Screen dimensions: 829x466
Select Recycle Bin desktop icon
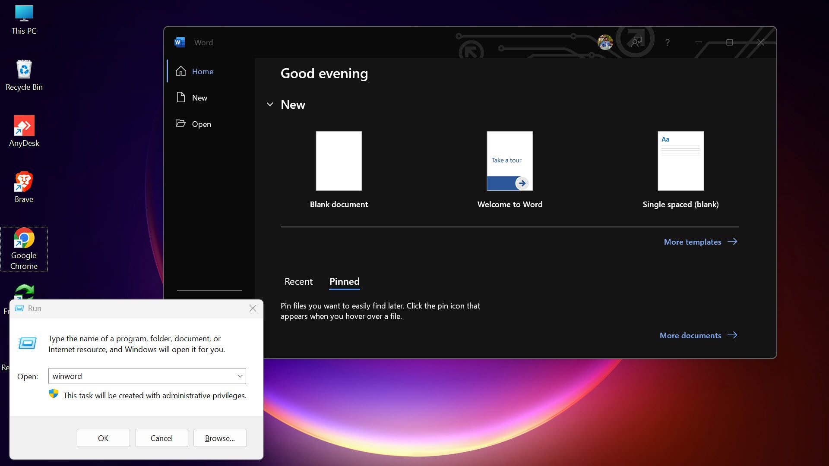pos(24,76)
